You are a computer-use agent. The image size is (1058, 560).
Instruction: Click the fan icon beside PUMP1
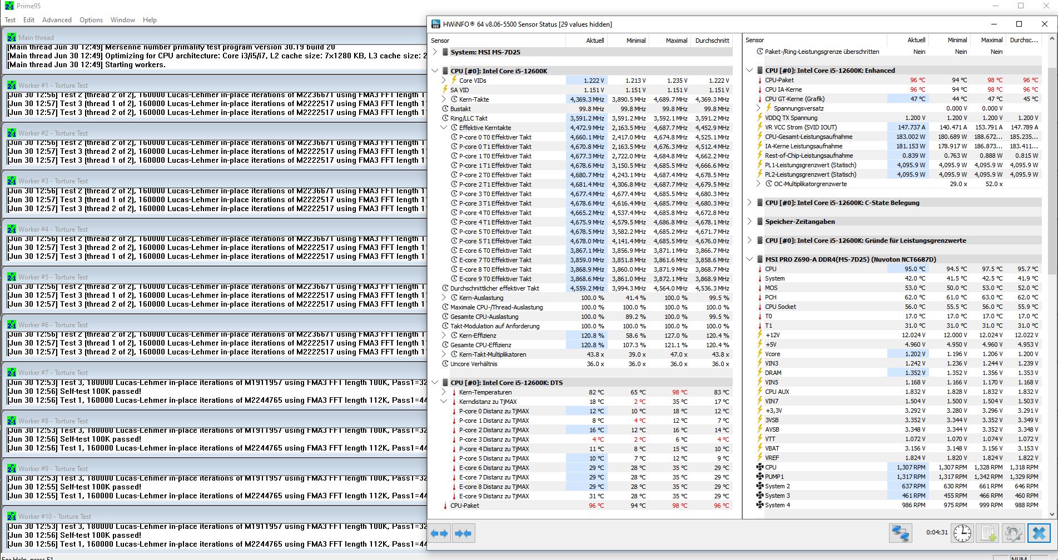coord(760,477)
